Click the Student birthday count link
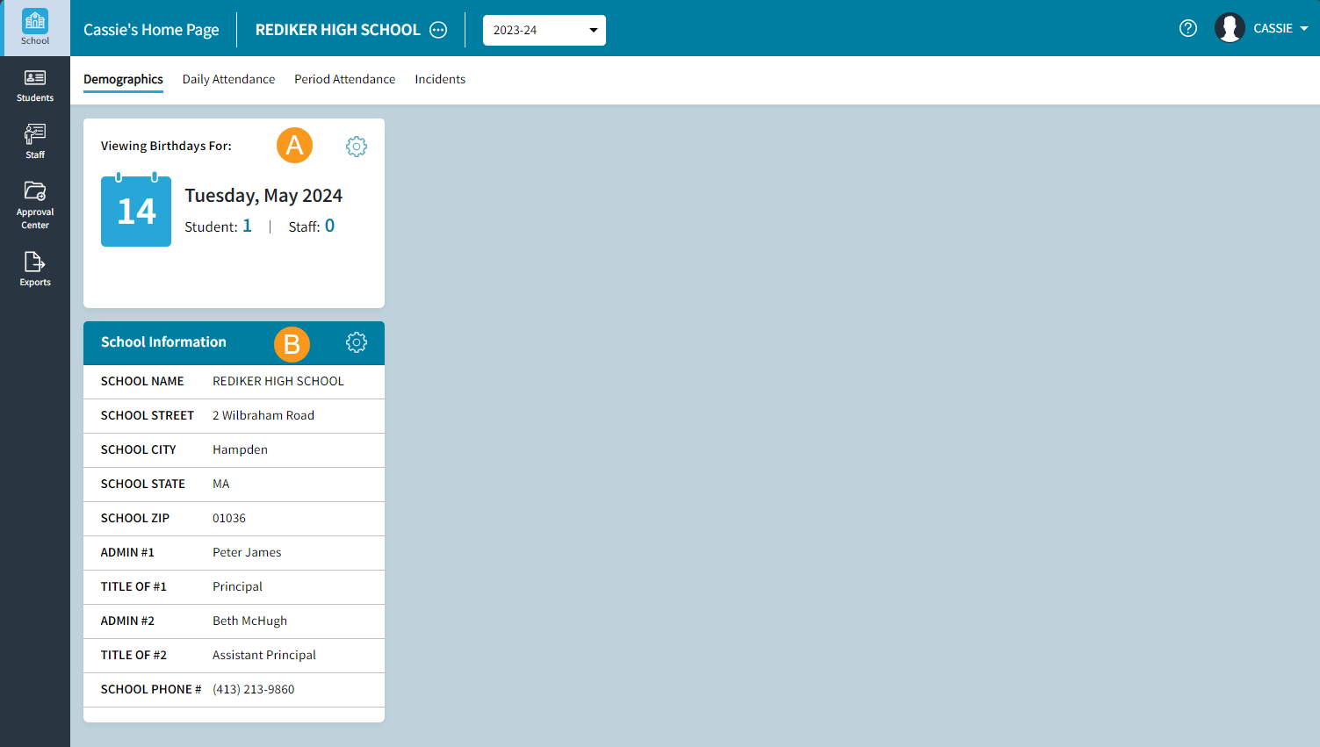 point(247,226)
